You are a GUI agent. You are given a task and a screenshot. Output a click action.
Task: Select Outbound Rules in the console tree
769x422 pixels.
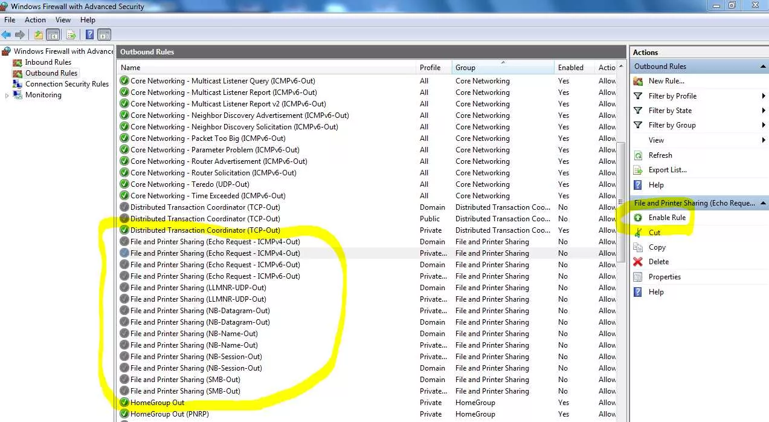point(51,73)
